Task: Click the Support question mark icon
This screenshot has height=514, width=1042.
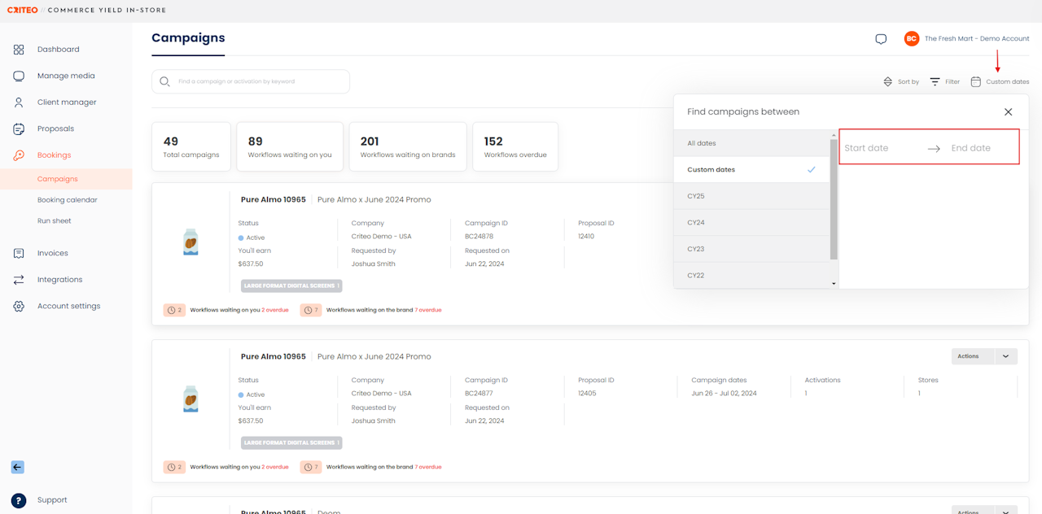Action: (19, 500)
